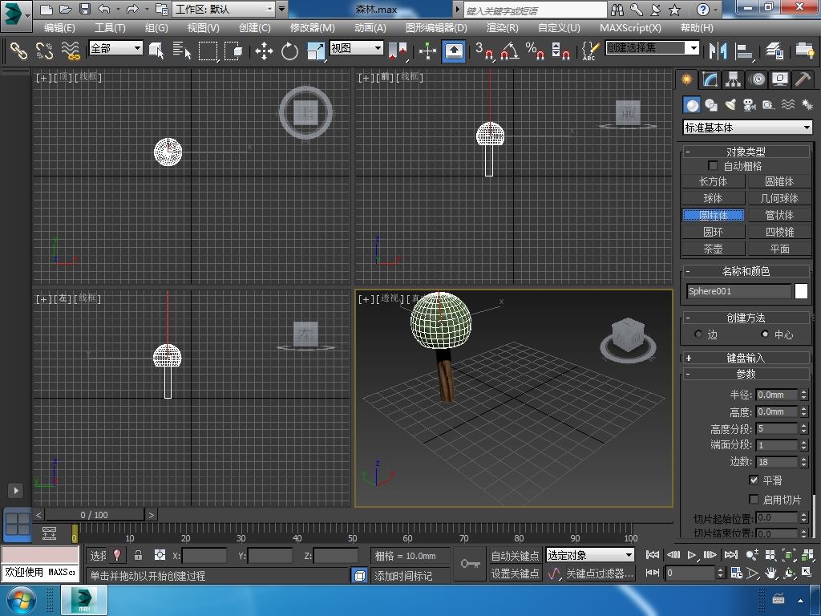
Task: Select the 边 creation method radio
Action: pyautogui.click(x=698, y=334)
